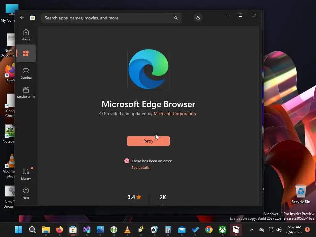Go back using the arrow in the Store header
Viewport: 316px width, 237px height.
pyautogui.click(x=22, y=18)
